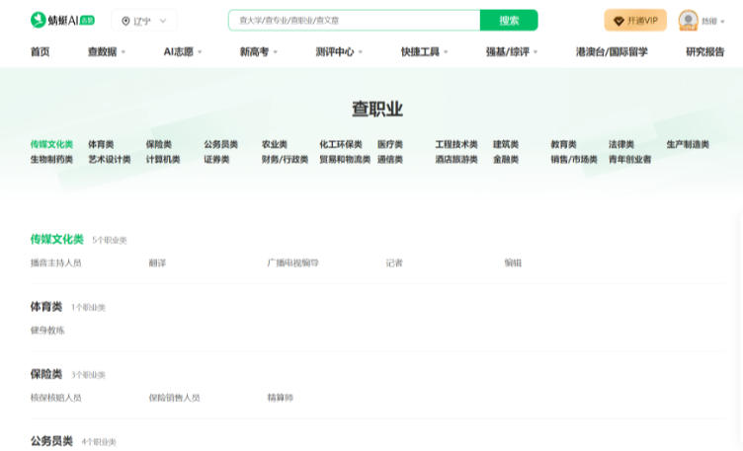Select the 贸易和物流类 category filter
Viewport: 743px width, 451px height.
tap(345, 160)
